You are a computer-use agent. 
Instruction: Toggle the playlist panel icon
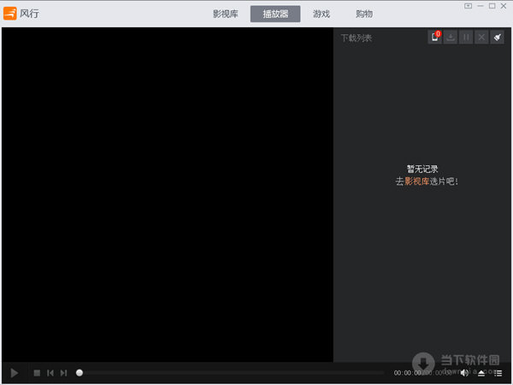[498, 373]
